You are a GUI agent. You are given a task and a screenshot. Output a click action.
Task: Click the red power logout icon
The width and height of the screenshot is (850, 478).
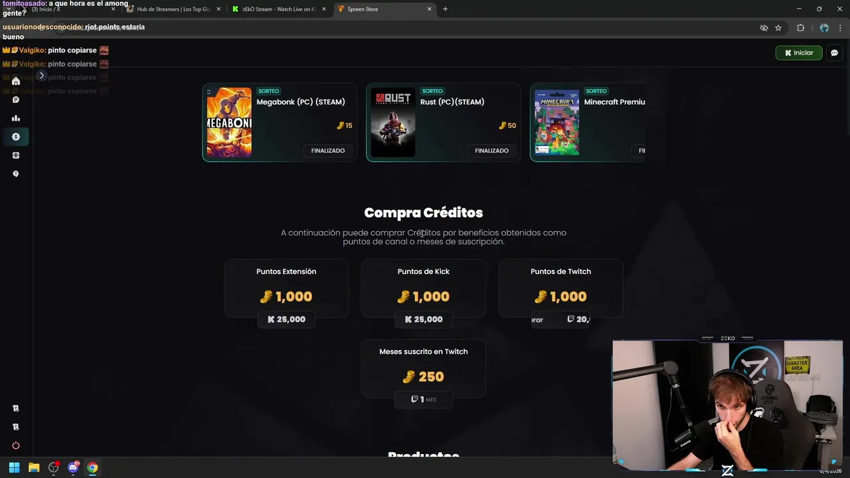point(16,445)
